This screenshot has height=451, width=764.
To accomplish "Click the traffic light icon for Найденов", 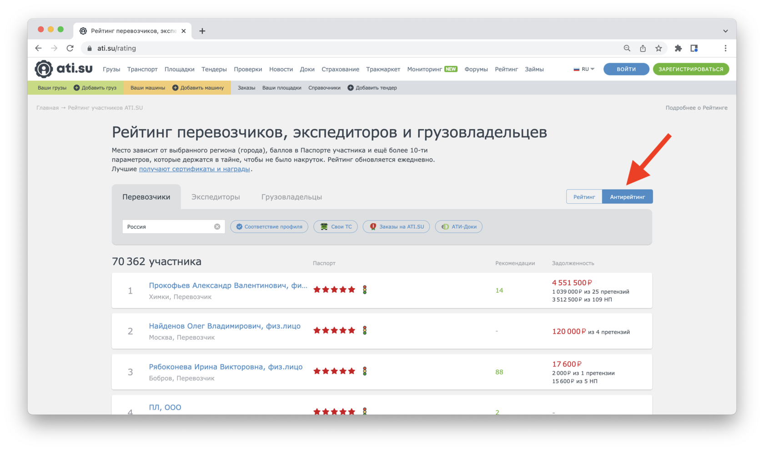I will [365, 331].
